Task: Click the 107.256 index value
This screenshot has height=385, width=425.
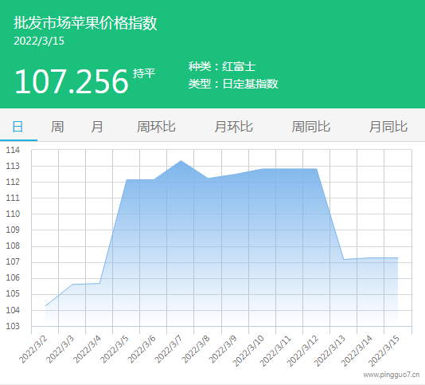Action: pos(72,81)
